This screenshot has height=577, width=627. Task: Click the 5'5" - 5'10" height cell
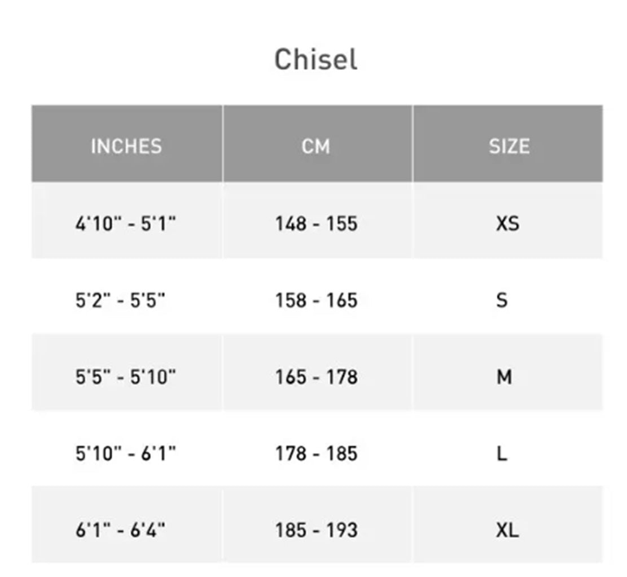pos(126,377)
